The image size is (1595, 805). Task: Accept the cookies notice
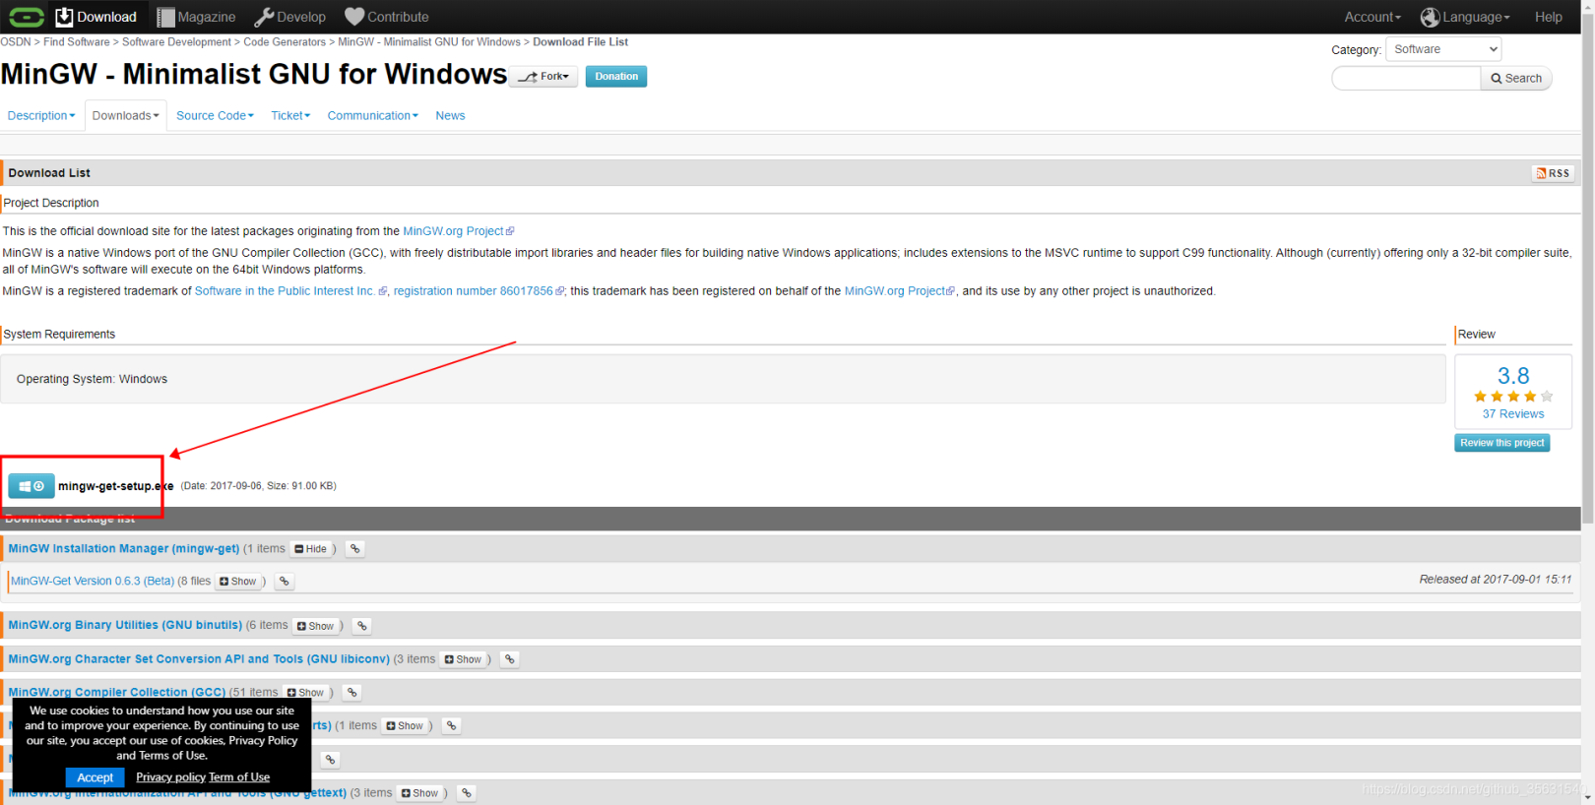(x=95, y=777)
